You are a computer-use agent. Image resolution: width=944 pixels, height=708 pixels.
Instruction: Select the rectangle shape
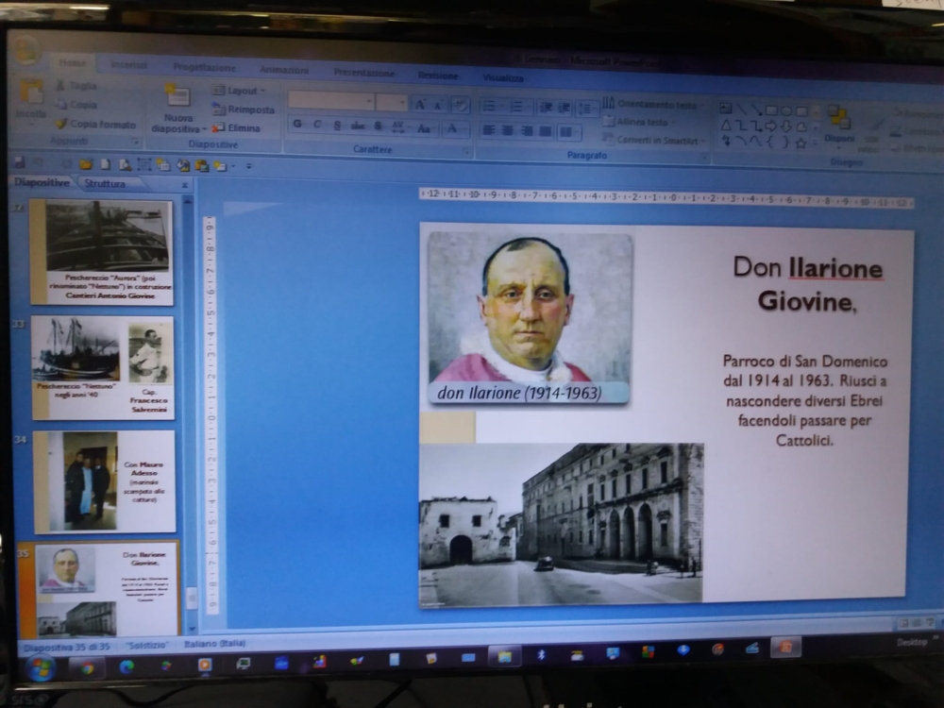(x=771, y=110)
